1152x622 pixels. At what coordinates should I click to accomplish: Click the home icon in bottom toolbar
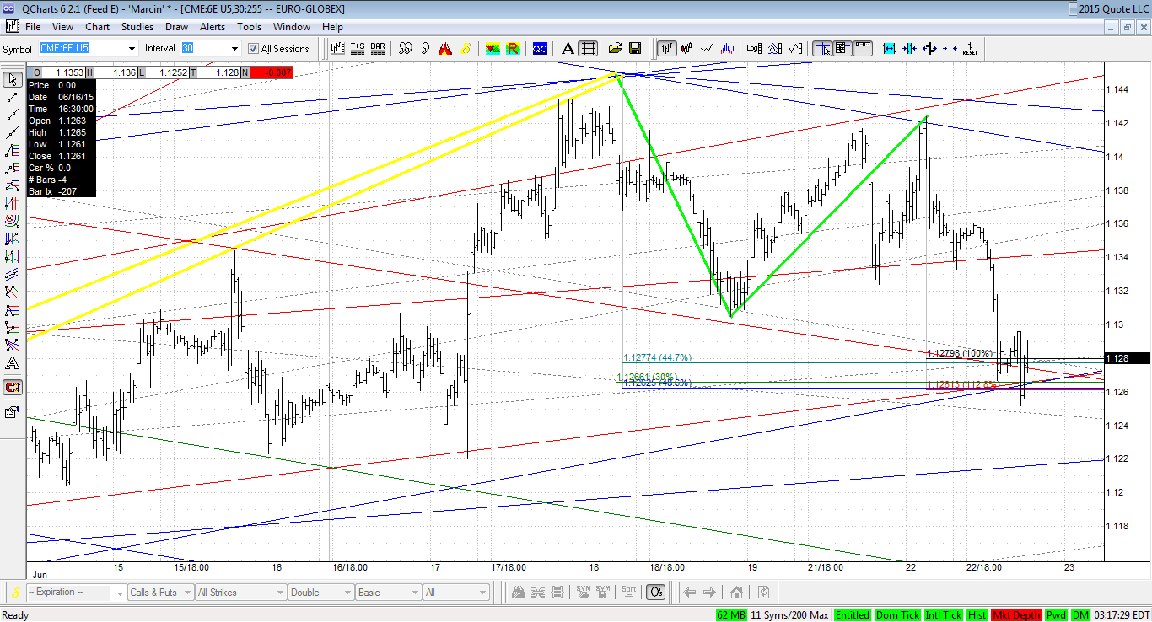point(736,593)
